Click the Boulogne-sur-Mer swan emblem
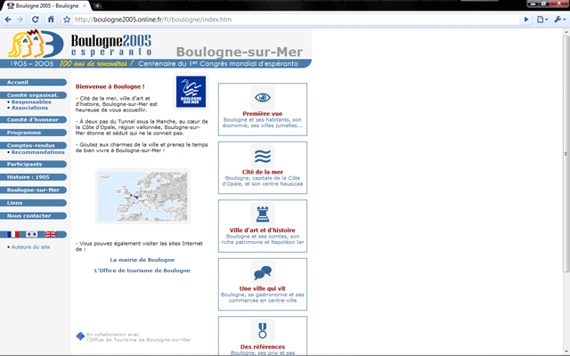The height and width of the screenshot is (356, 570). click(191, 91)
